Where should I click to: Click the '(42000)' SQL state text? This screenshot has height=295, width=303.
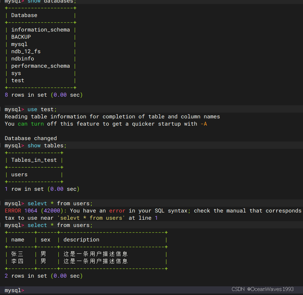[x=52, y=211]
